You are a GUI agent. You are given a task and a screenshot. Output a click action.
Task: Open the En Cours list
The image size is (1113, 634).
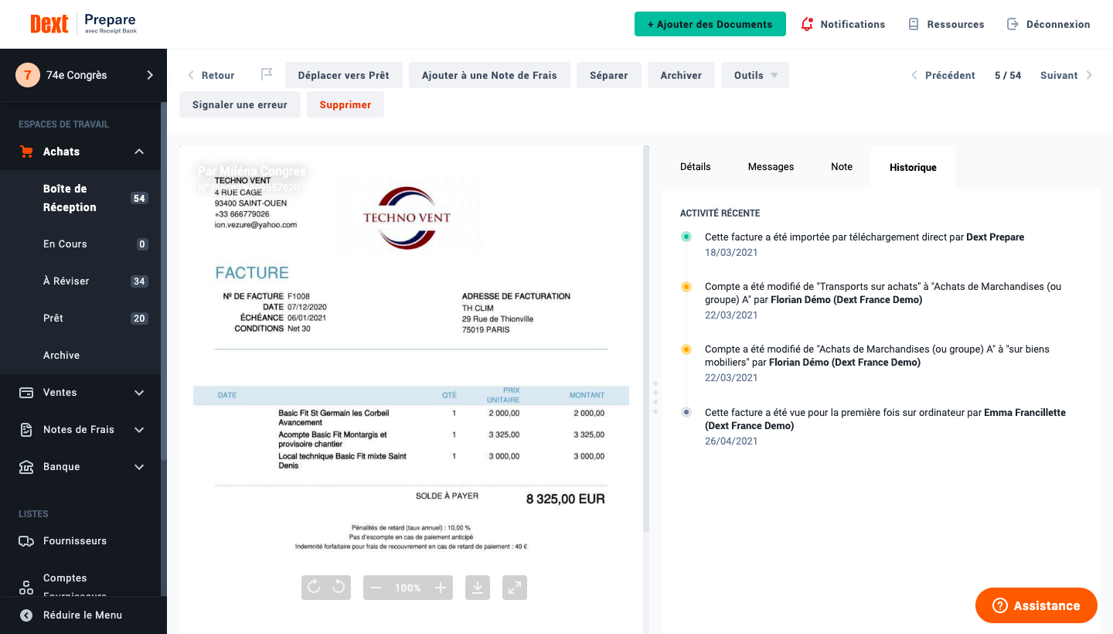click(x=80, y=244)
